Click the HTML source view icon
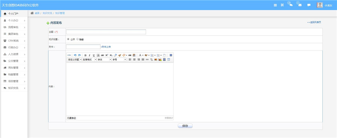Image resolution: width=337 pixels, height=138 pixels. (69, 55)
